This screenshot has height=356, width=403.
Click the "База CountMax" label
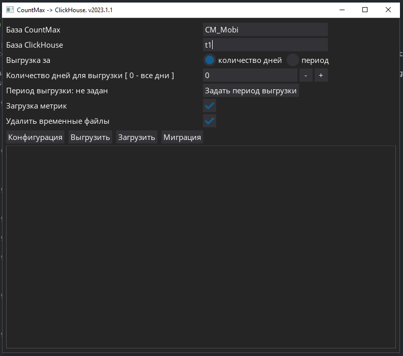point(33,30)
